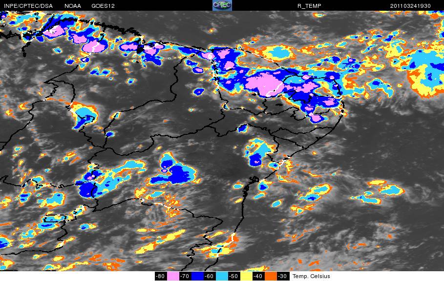Image resolution: width=444 pixels, height=281 pixels.
Task: Click the GOES12 satellite label
Action: click(x=103, y=6)
